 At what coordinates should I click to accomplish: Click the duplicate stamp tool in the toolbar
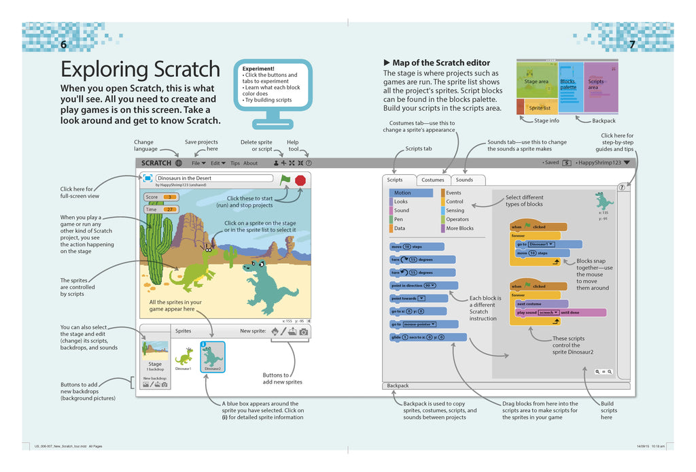point(275,163)
